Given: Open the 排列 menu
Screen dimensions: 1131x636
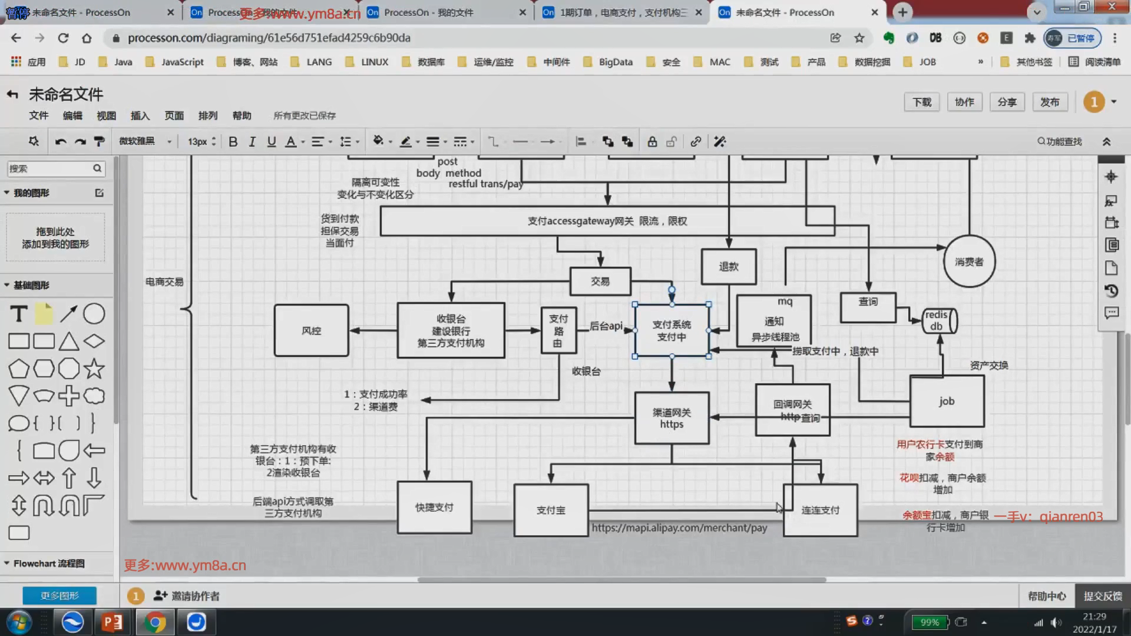Looking at the screenshot, I should point(207,115).
